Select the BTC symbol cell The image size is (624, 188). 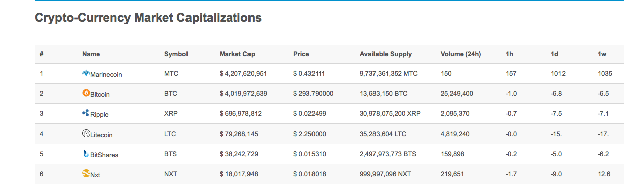click(171, 93)
